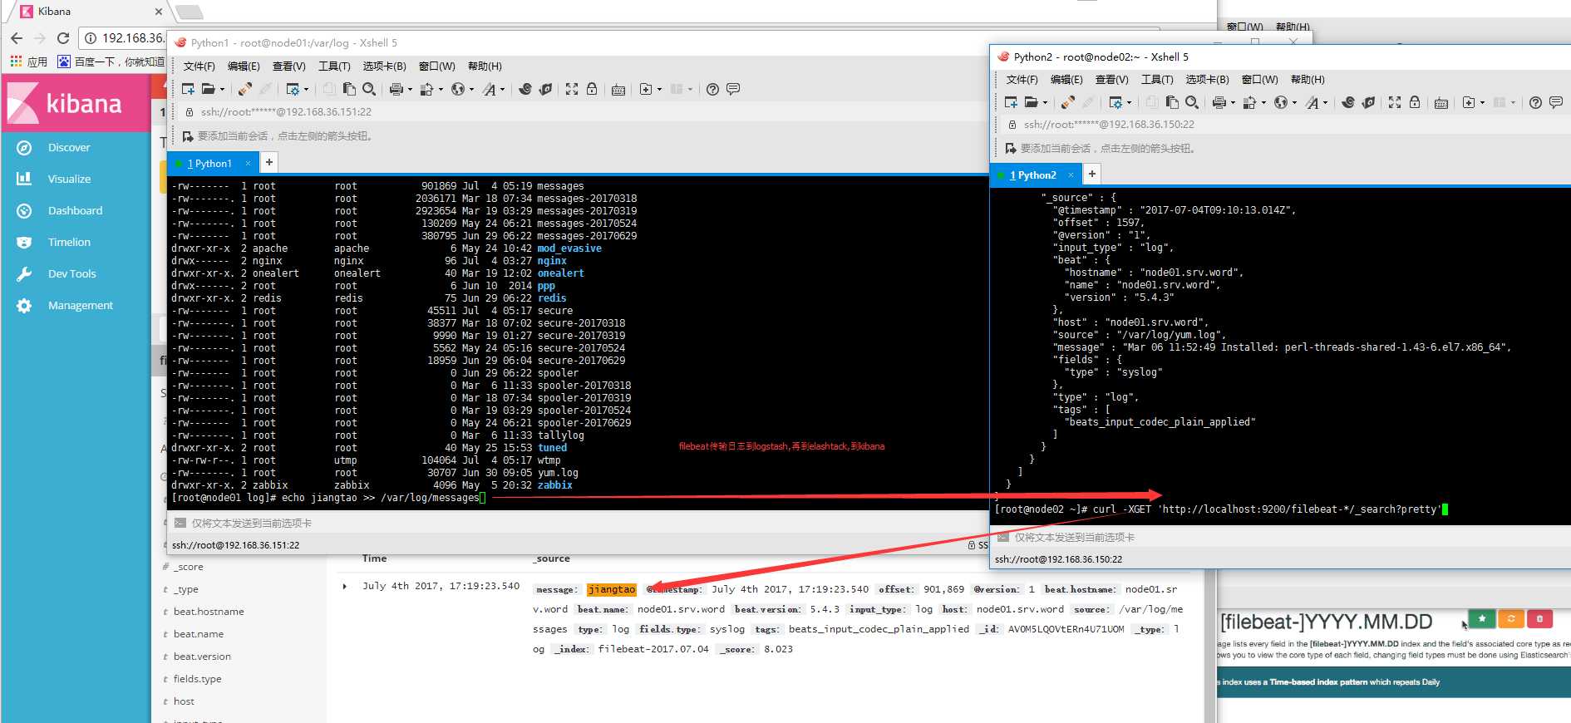Expand Open session dropdown arrow in Python1 window
The image size is (1571, 723).
[222, 89]
